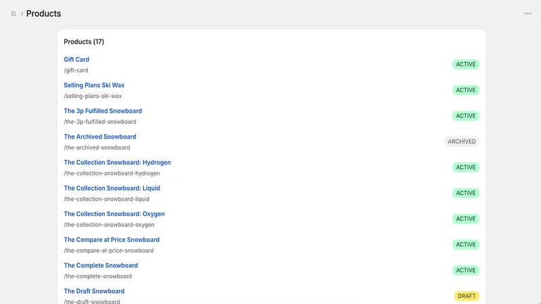This screenshot has width=541, height=304.
Task: Open The Collection Snowboard: Hydrogen
Action: [117, 162]
